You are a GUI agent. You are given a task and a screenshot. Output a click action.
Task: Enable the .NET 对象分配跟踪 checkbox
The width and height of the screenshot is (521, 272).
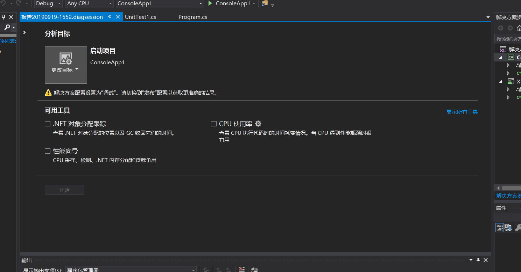pos(48,124)
